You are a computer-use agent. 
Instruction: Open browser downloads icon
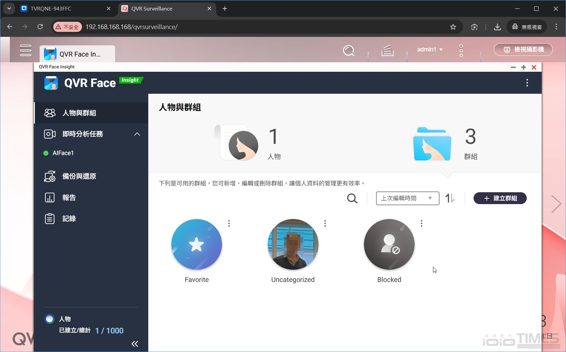click(497, 27)
